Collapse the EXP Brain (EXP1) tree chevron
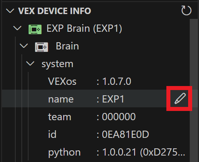Image resolution: width=199 pixels, height=162 pixels. tap(17, 28)
